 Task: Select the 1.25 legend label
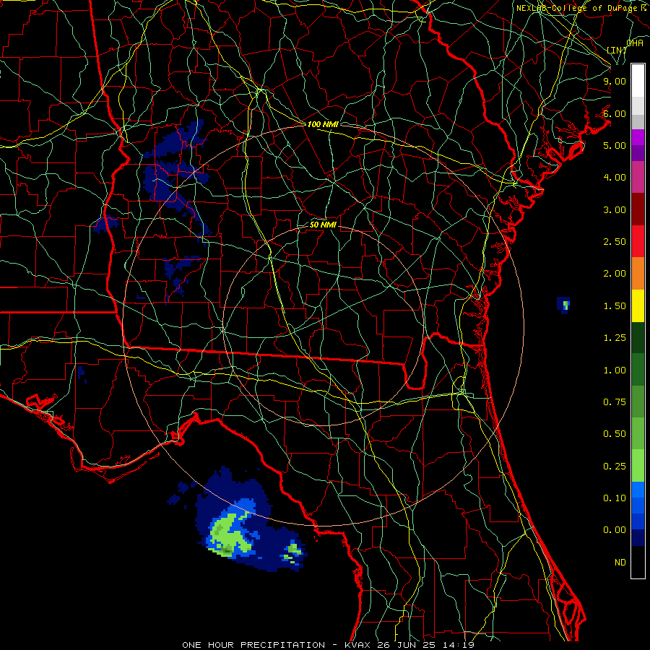(615, 338)
